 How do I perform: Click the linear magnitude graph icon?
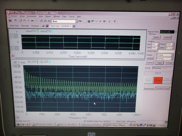tap(41, 21)
